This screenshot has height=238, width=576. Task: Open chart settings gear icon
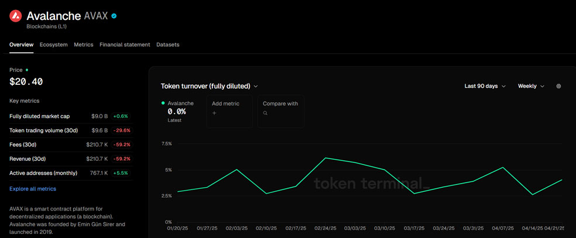point(559,86)
